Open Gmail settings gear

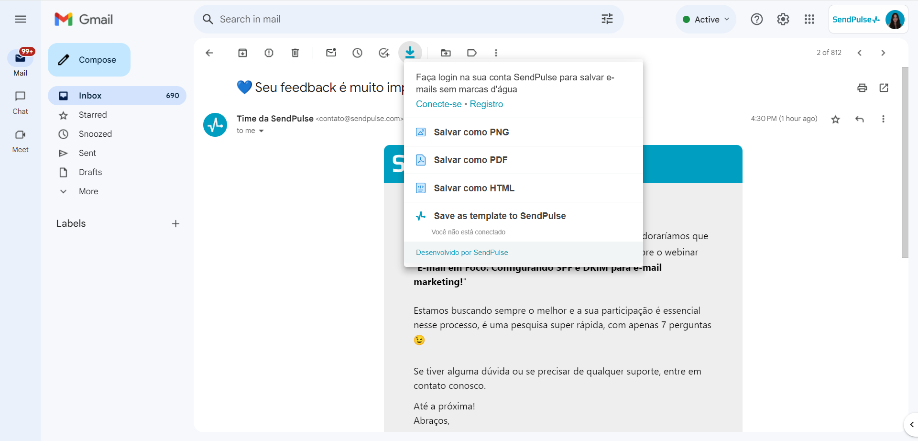point(783,19)
